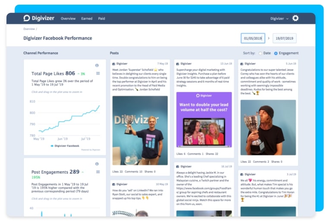Click 'Likes 22 Comments 2 Shares 0' stats
Viewport: 330px width, 223px height.
click(261, 162)
